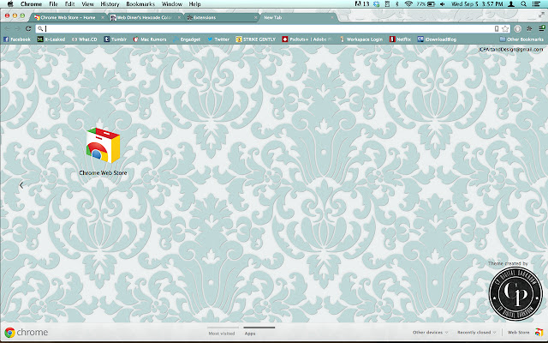
Task: Click the Wi-Fi status icon
Action: tap(408, 3)
